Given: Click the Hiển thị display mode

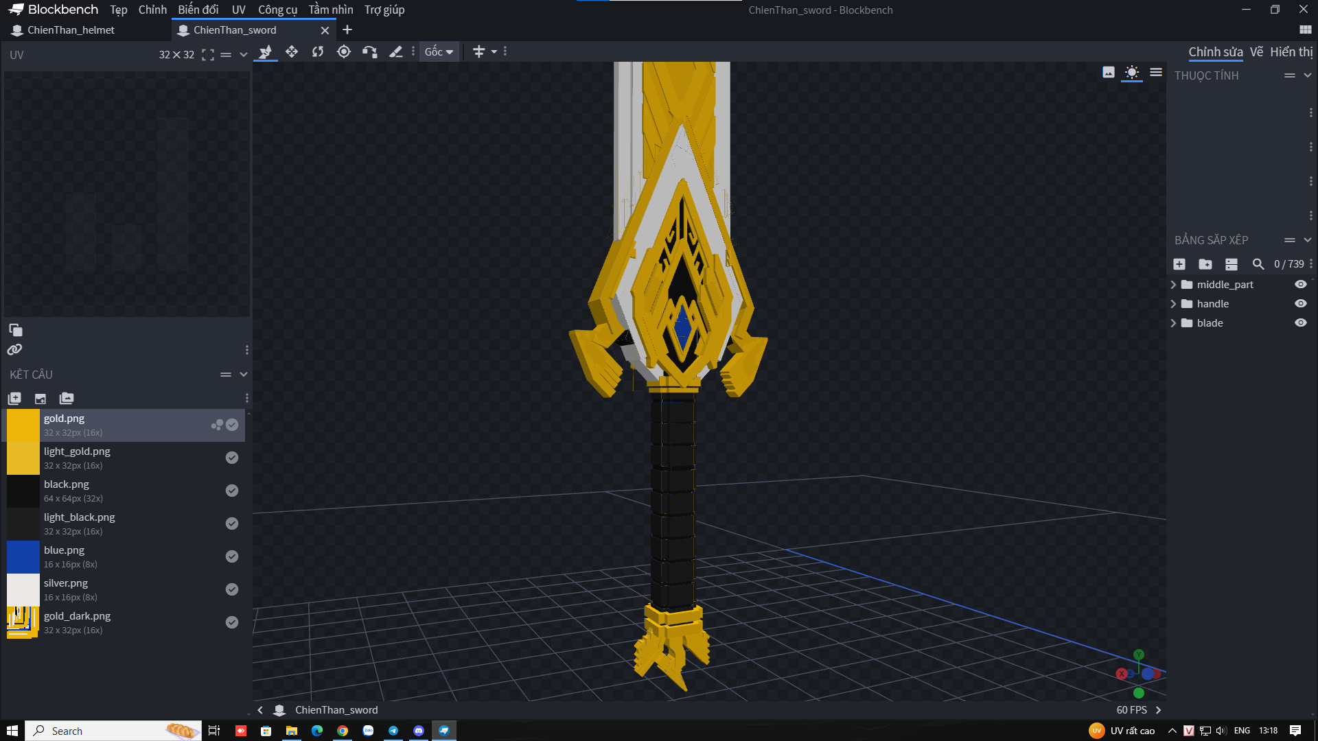Looking at the screenshot, I should tap(1291, 52).
